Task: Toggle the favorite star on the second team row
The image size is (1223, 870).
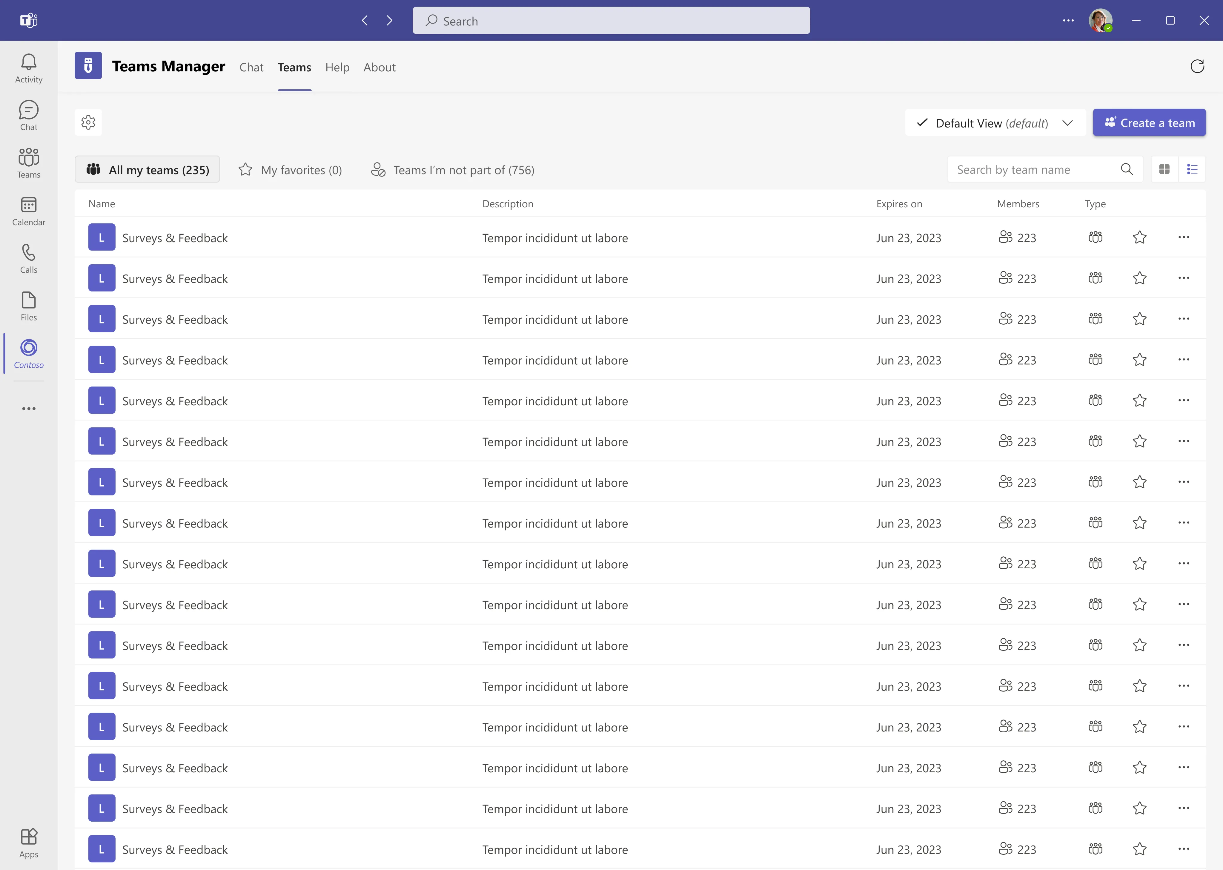Action: tap(1139, 277)
